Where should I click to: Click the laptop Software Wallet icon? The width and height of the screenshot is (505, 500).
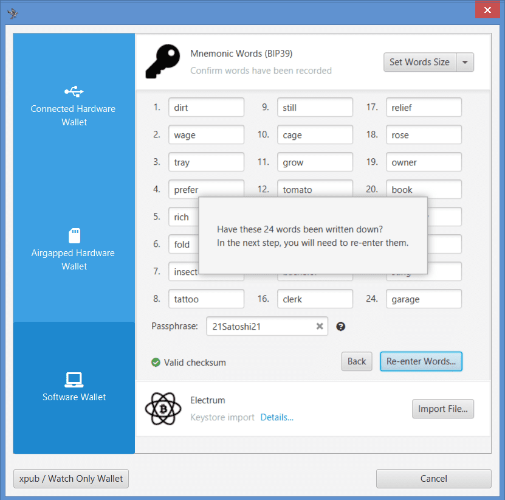click(x=74, y=380)
